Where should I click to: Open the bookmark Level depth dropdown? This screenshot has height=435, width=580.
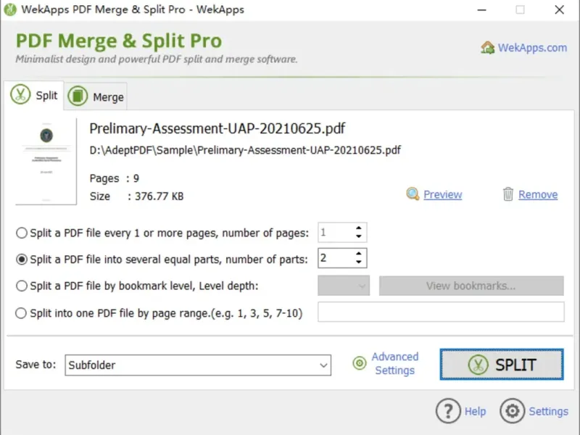pyautogui.click(x=343, y=286)
